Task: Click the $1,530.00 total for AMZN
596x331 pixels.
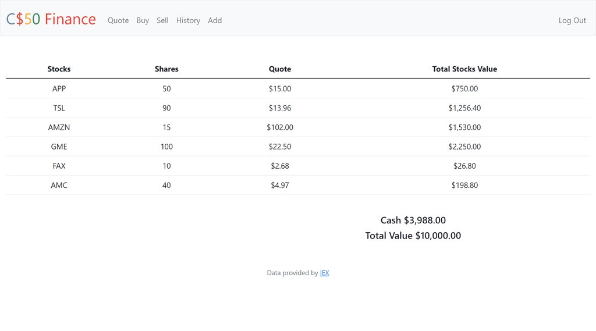Action: click(464, 127)
